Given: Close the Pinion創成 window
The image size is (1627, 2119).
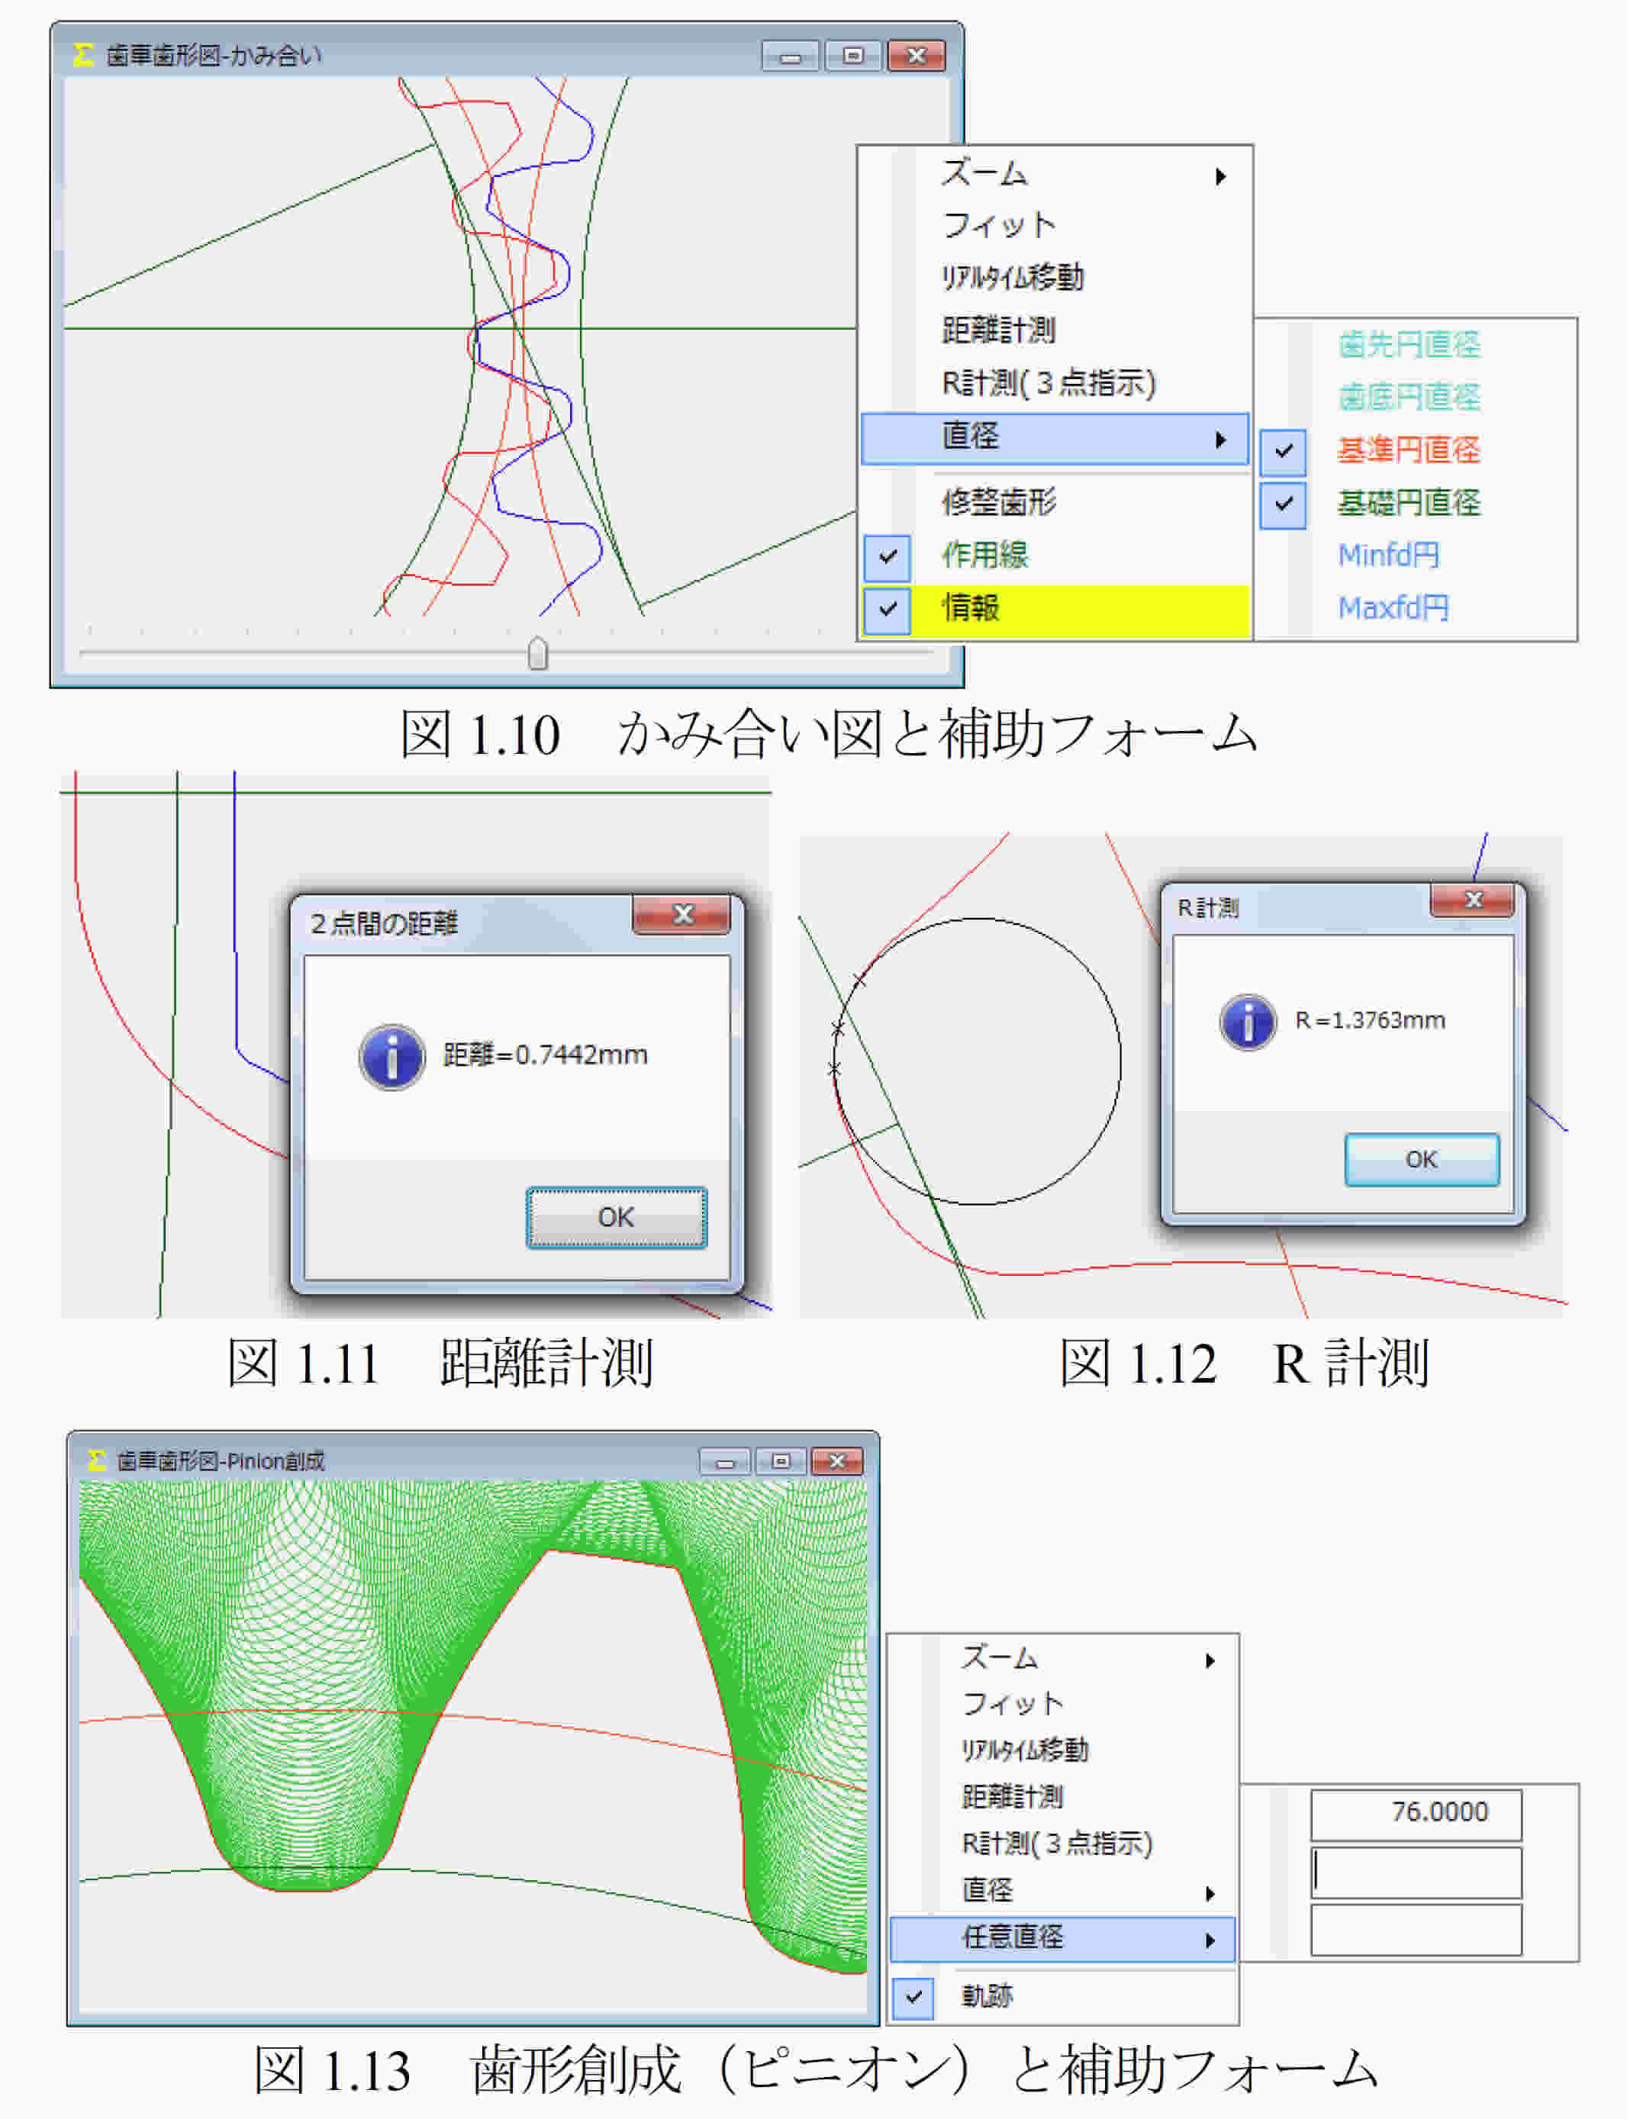Looking at the screenshot, I should [x=836, y=1461].
